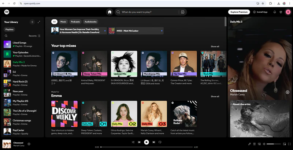Viewport: 293px width, 150px height.
Task: Skip to previous track
Action: pos(139,142)
